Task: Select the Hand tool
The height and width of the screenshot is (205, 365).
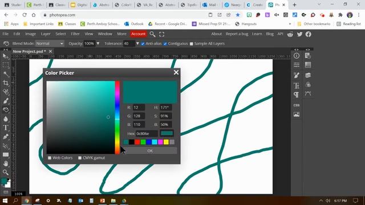Action: click(x=6, y=163)
